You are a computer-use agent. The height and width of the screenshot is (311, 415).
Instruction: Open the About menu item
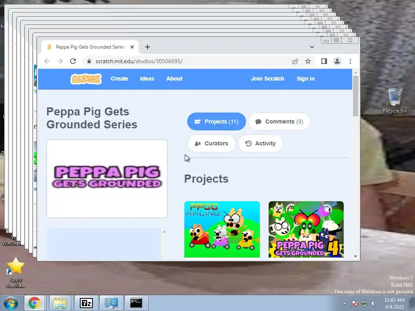click(x=174, y=79)
